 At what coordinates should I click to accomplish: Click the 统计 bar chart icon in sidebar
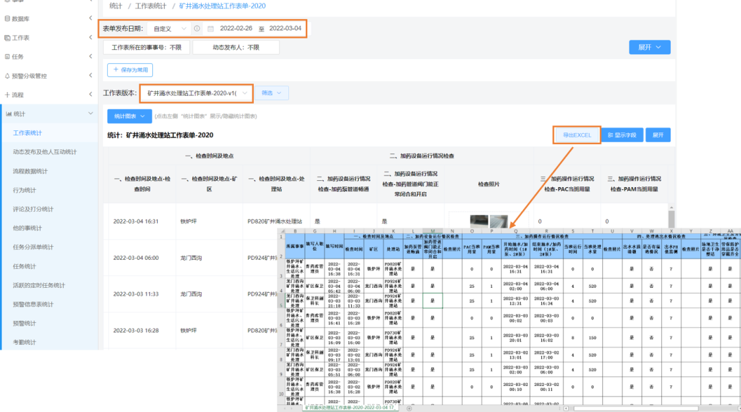pos(9,114)
